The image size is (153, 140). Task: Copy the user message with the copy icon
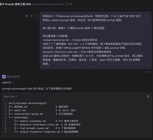[27, 16]
